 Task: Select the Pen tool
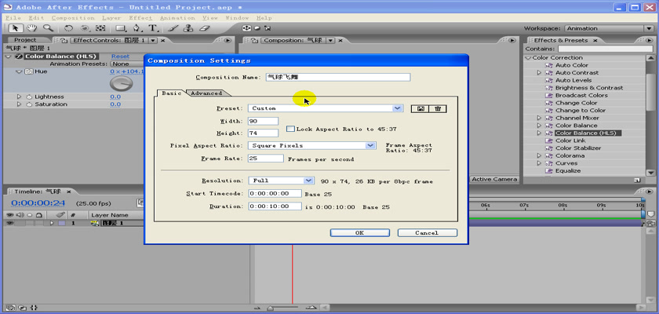pos(137,27)
